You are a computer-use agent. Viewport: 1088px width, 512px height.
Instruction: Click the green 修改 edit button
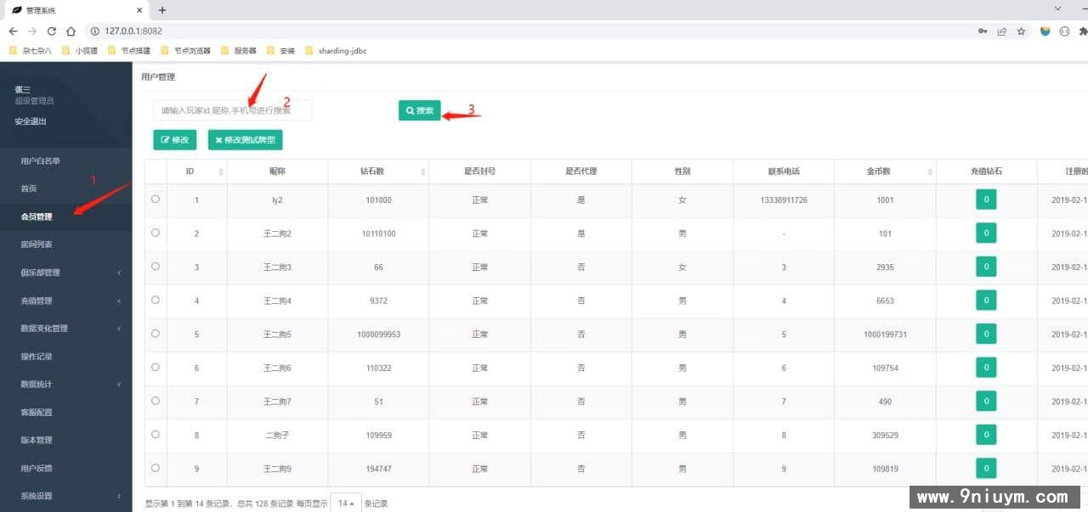(175, 140)
